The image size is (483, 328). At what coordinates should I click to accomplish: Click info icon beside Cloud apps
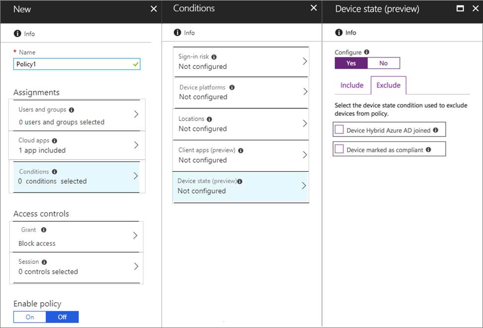point(54,141)
